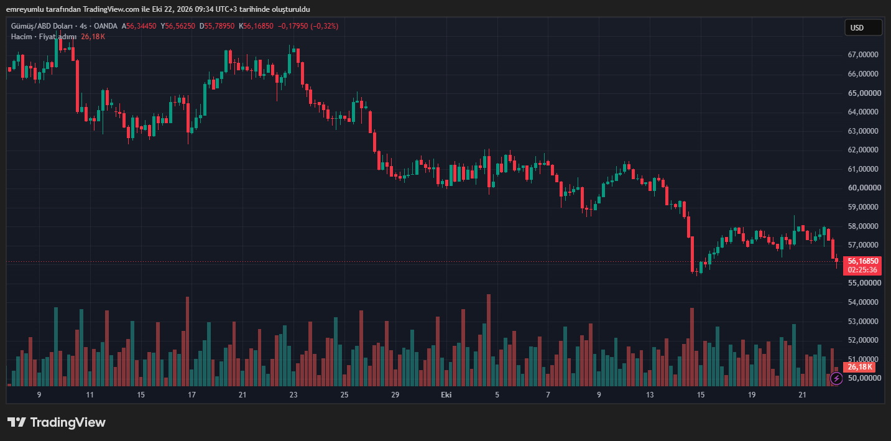Click the 63,00000 price axis label
This screenshot has height=441, width=891.
pyautogui.click(x=863, y=131)
